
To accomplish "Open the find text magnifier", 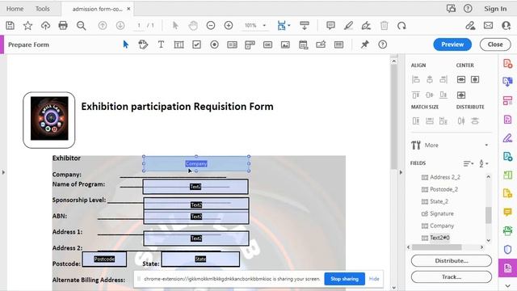I will point(81,25).
